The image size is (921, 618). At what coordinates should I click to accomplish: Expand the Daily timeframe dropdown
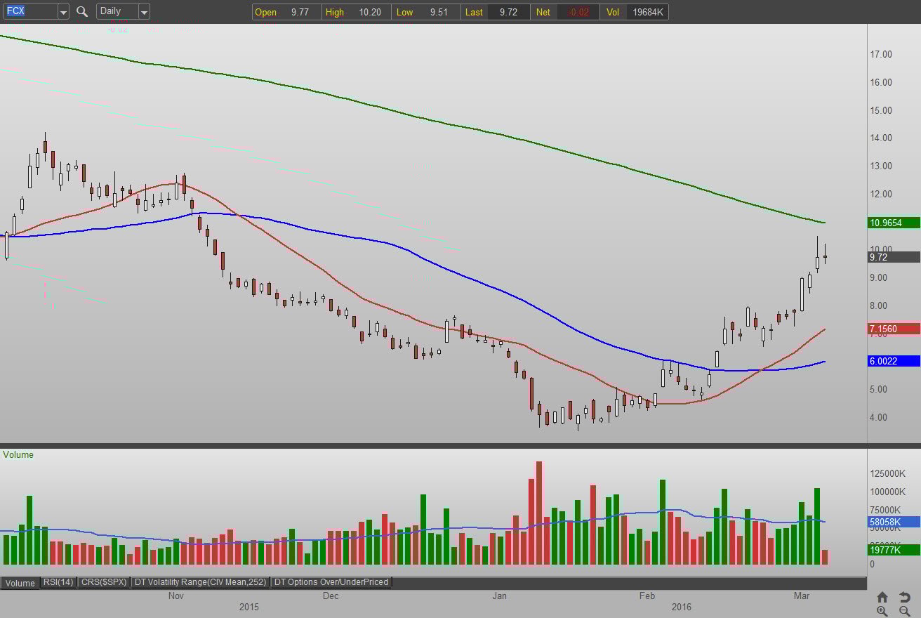[x=144, y=11]
